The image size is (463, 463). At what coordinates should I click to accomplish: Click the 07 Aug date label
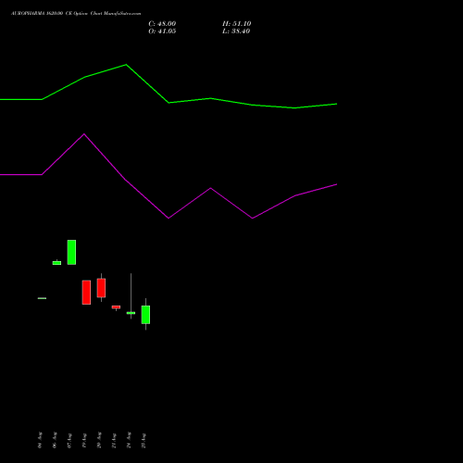[69, 440]
